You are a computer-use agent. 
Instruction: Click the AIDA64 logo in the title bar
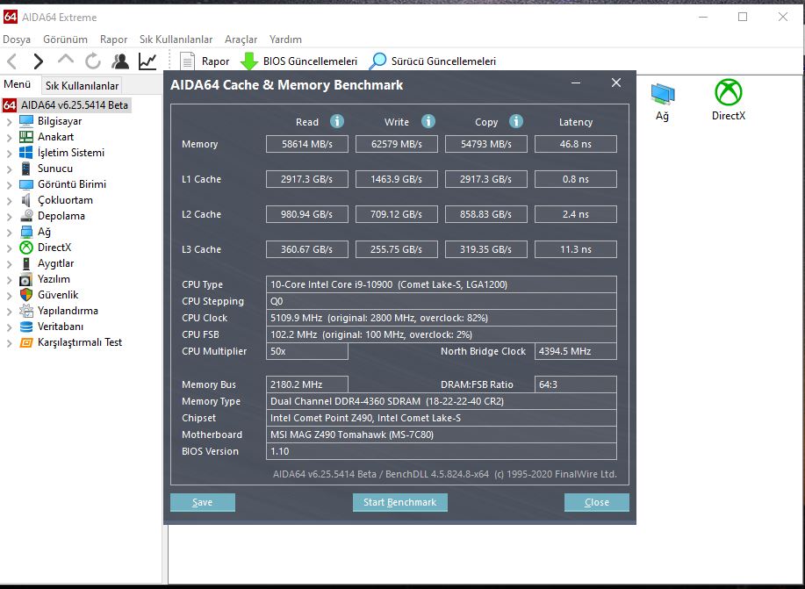click(11, 17)
